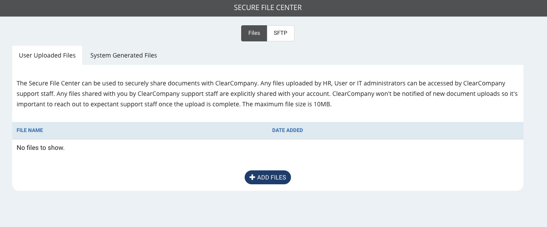Image resolution: width=547 pixels, height=227 pixels.
Task: Click the empty white area beside Add Files
Action: coord(393,177)
